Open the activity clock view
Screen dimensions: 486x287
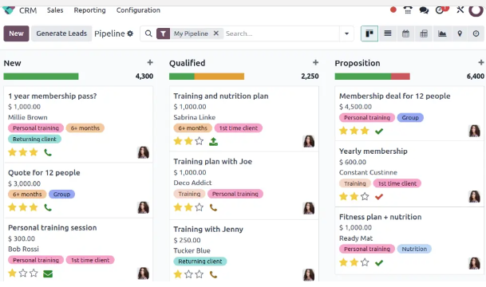click(476, 33)
